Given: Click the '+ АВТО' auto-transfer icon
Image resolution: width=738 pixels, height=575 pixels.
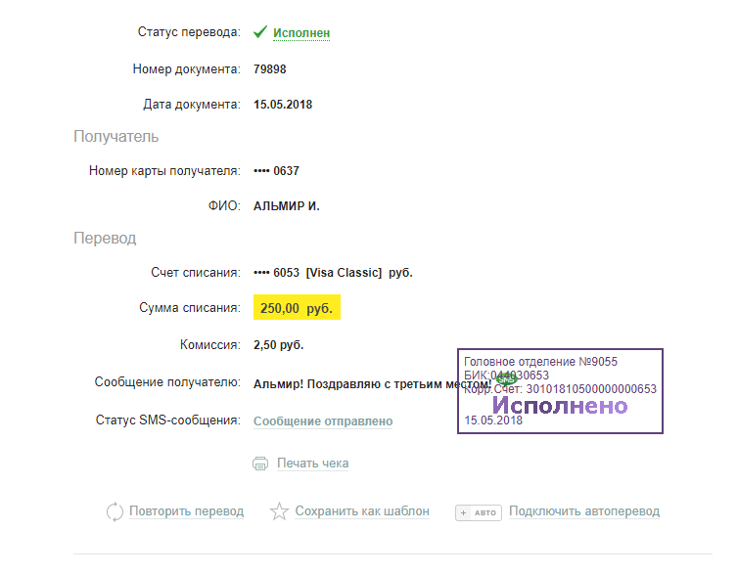Looking at the screenshot, I should [x=479, y=512].
